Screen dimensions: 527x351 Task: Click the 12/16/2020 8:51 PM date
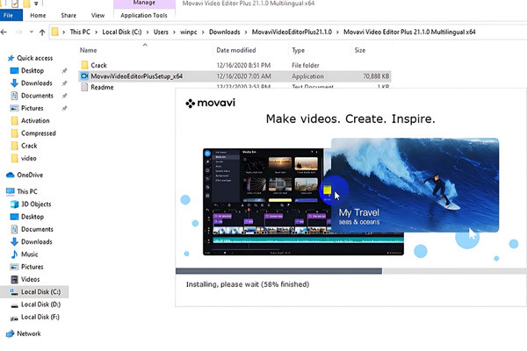pyautogui.click(x=243, y=65)
